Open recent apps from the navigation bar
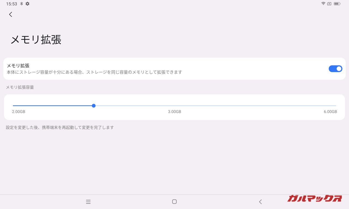The height and width of the screenshot is (209, 349). [x=88, y=202]
